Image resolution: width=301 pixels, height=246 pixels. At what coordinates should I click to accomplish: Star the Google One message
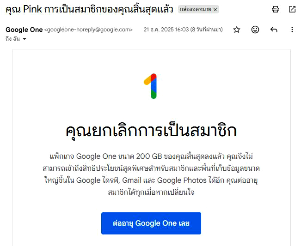[x=237, y=30]
